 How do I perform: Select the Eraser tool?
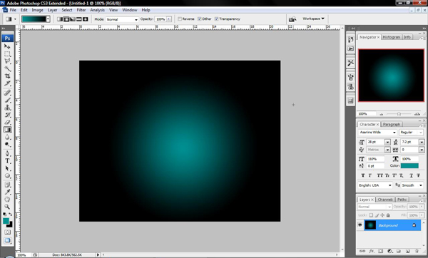pyautogui.click(x=7, y=122)
